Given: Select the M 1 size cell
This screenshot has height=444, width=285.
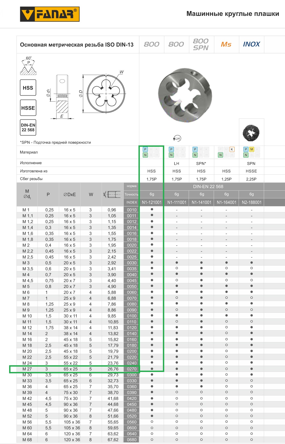Looking at the screenshot, I should coord(26,210).
